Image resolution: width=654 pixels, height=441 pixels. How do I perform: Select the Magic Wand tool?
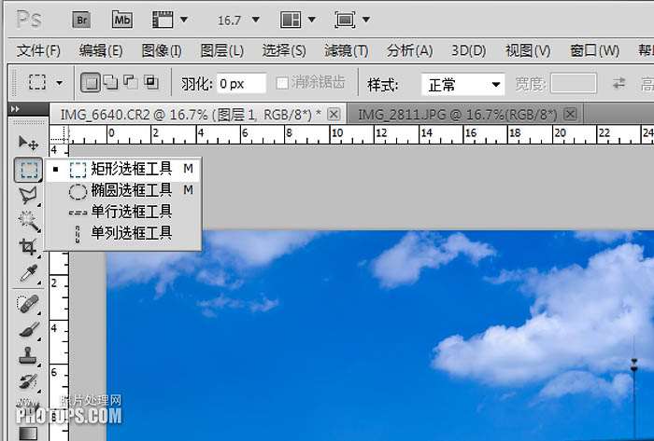pyautogui.click(x=28, y=221)
